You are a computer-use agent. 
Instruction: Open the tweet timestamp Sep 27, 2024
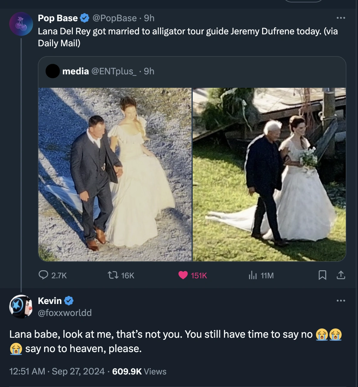pyautogui.click(x=78, y=371)
